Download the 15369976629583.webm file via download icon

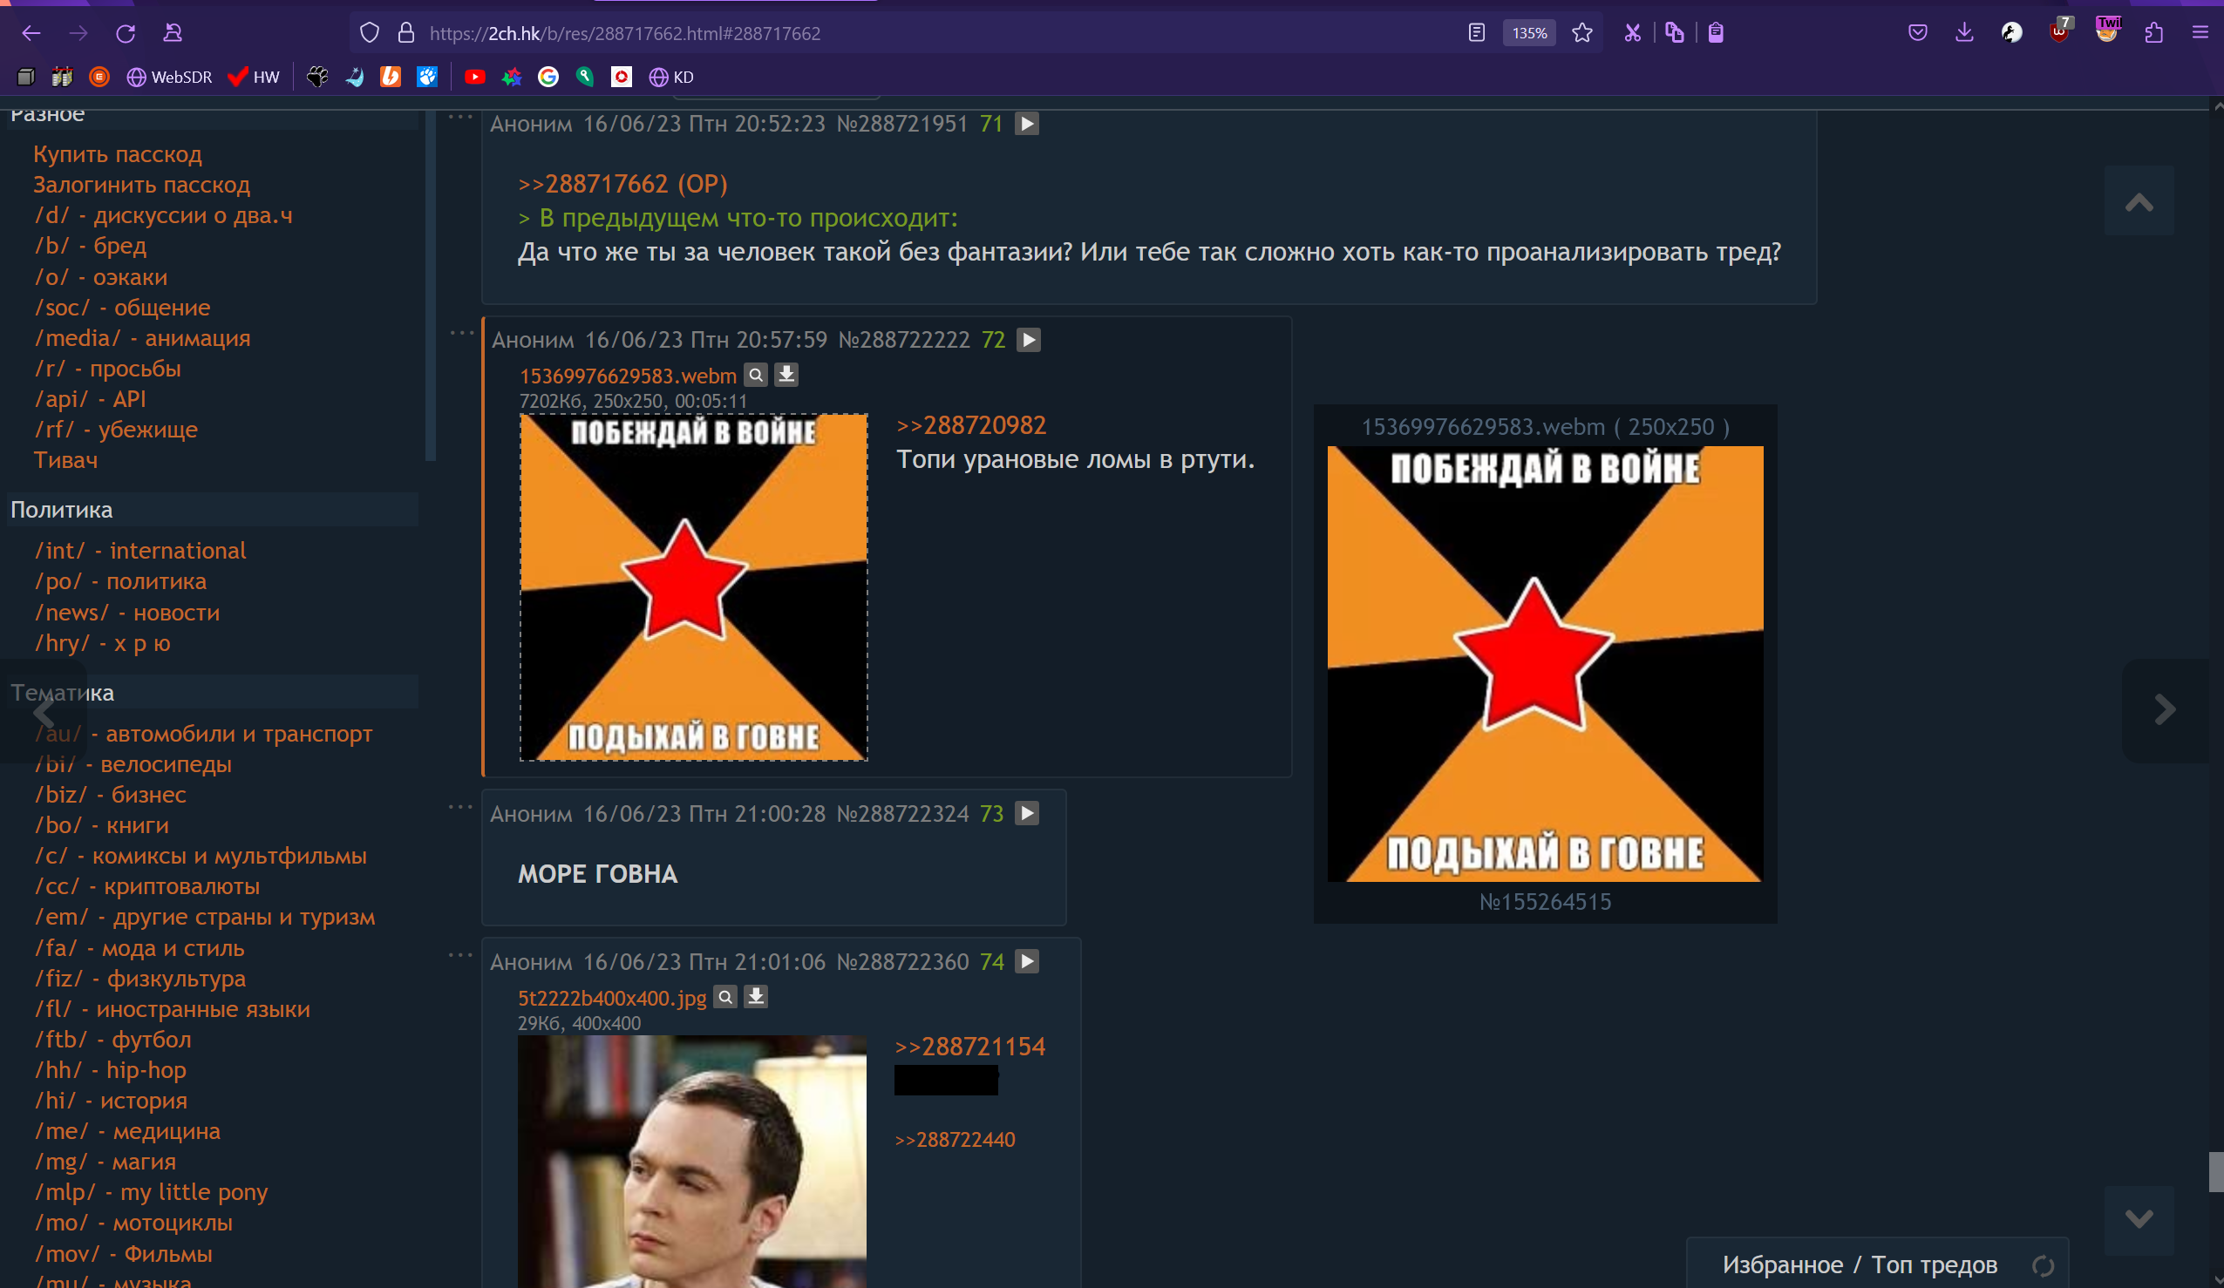point(786,375)
